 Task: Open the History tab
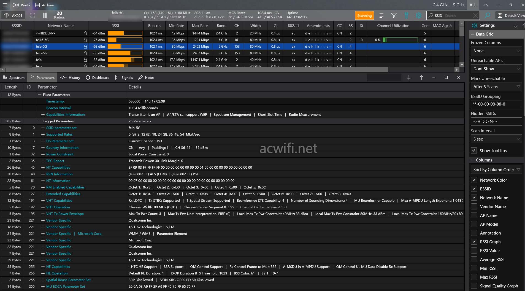pyautogui.click(x=70, y=77)
